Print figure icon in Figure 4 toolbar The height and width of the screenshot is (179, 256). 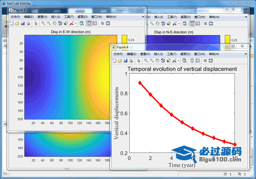coord(131,61)
